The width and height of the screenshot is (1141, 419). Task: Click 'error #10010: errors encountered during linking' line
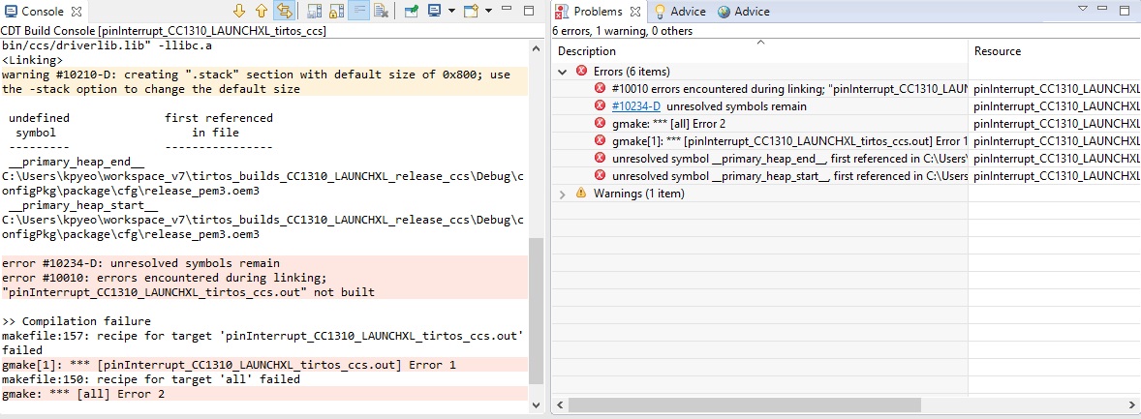point(166,278)
